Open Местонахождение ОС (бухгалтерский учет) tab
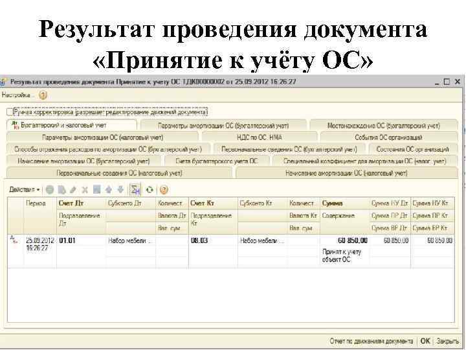 (383, 126)
